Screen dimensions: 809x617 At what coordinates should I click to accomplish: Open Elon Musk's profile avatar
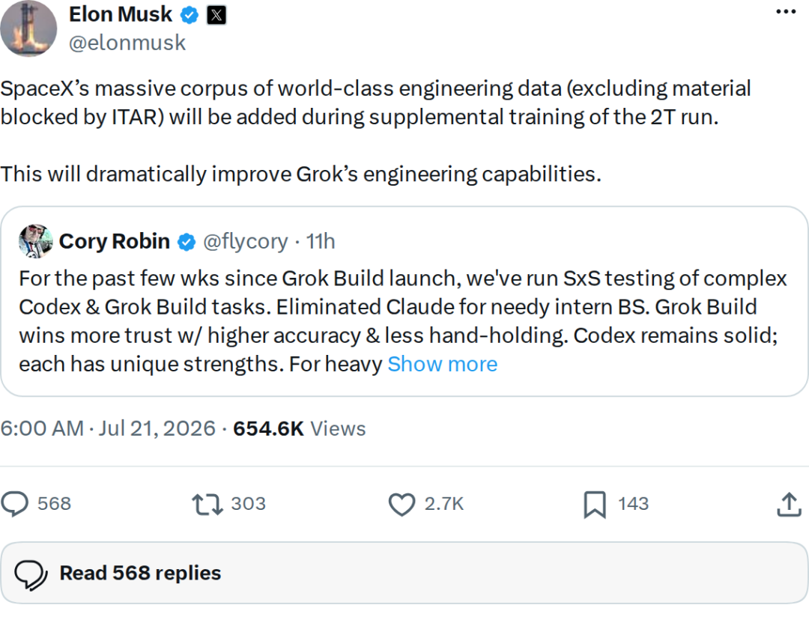28,28
